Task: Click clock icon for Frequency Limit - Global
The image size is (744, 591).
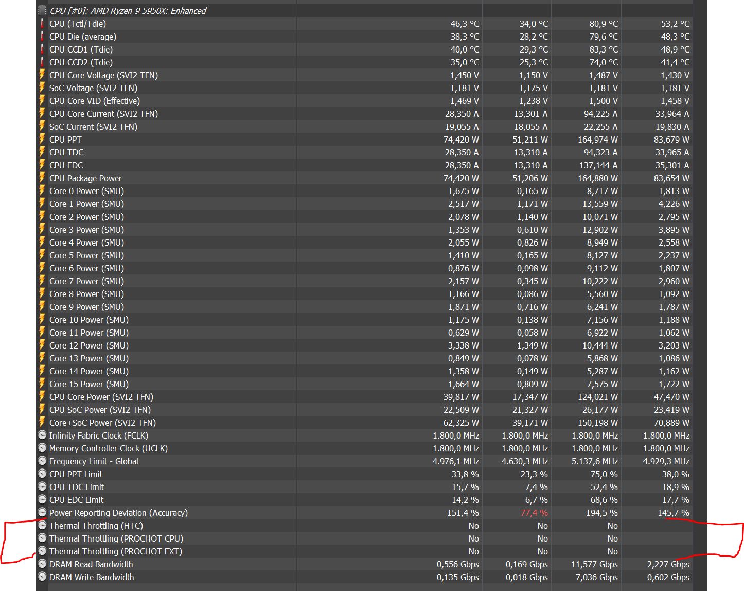Action: 42,461
